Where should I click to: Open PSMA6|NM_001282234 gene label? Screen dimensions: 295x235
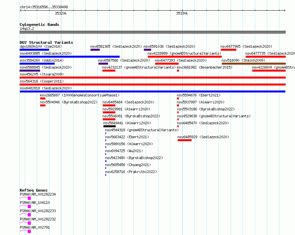(38, 194)
